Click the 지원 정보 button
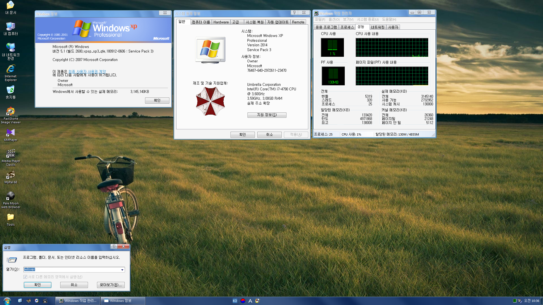Screen dimensions: 543x305 (x=267, y=115)
